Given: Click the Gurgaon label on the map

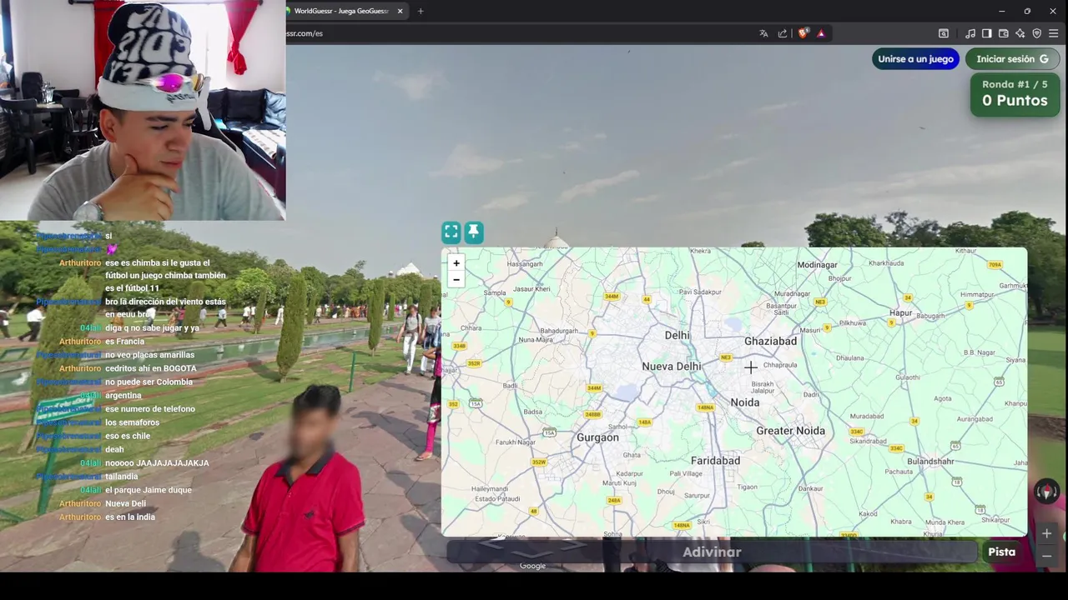Looking at the screenshot, I should (x=597, y=437).
